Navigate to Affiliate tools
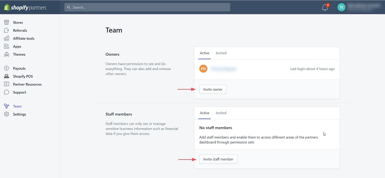 24,38
